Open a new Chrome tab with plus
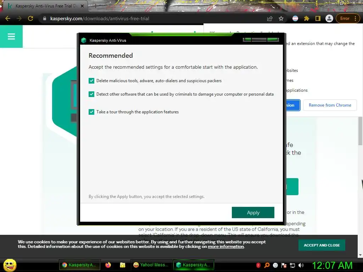This screenshot has height=272, width=363. [95, 6]
